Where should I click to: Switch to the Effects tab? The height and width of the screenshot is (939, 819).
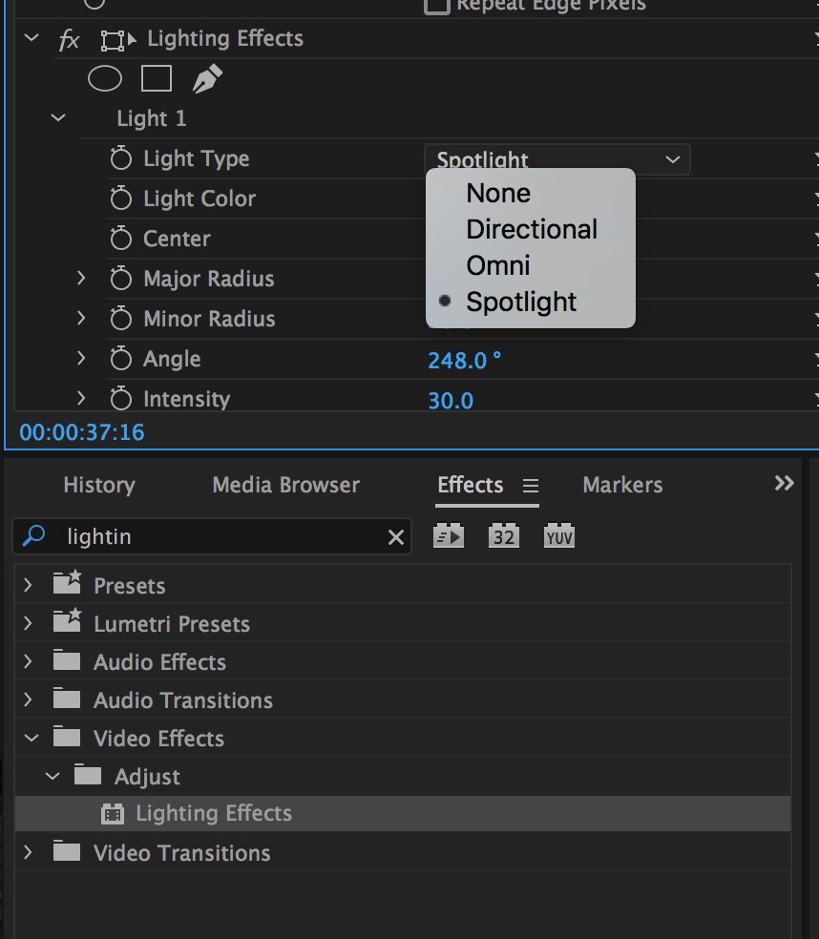point(471,485)
